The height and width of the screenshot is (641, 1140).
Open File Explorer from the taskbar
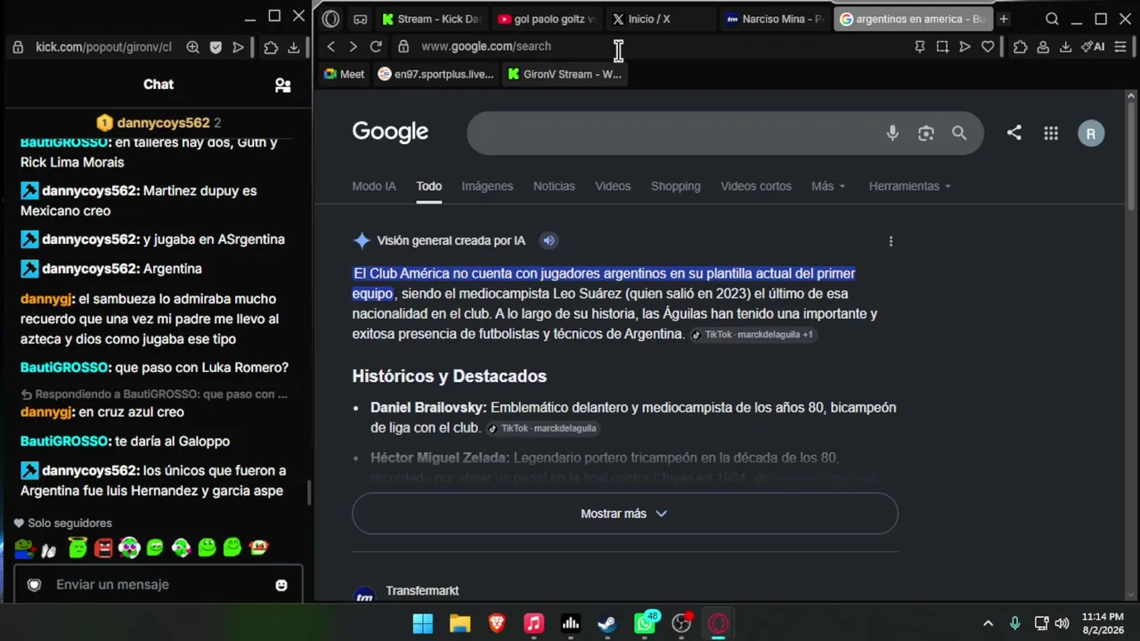(x=460, y=624)
